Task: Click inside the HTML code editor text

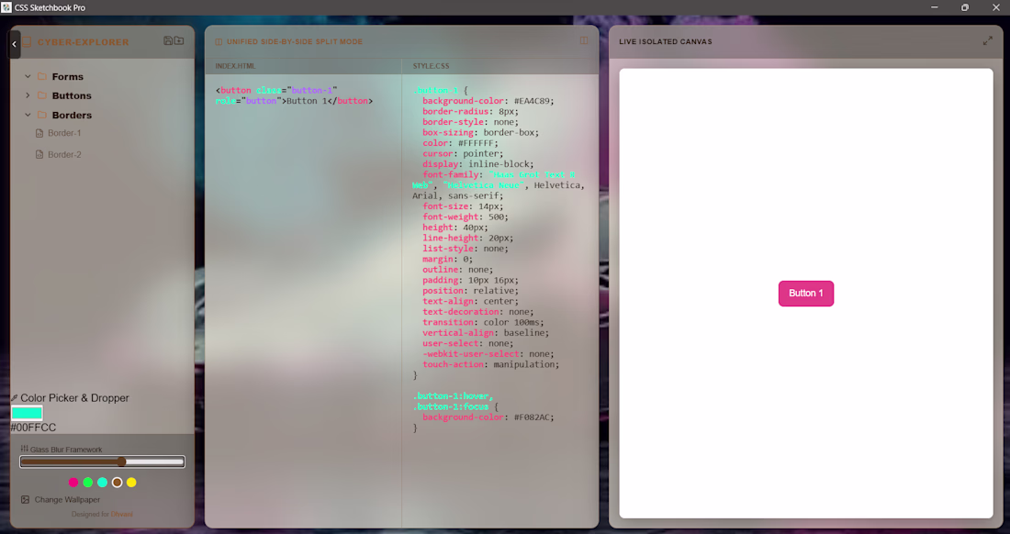Action: (x=295, y=95)
